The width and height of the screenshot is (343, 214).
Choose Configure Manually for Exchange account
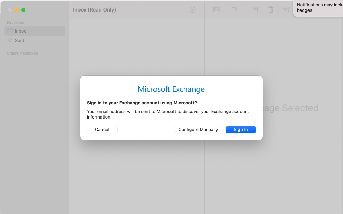(x=198, y=129)
